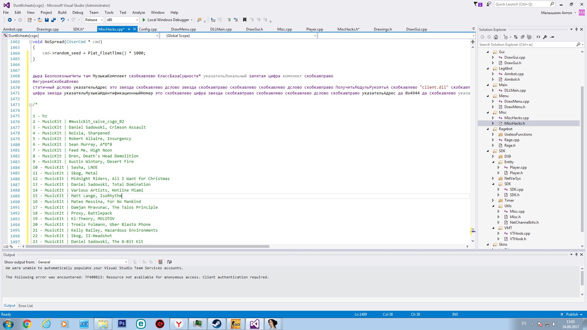This screenshot has width=587, height=330.
Task: Expand the Timer folder node
Action: [493, 200]
